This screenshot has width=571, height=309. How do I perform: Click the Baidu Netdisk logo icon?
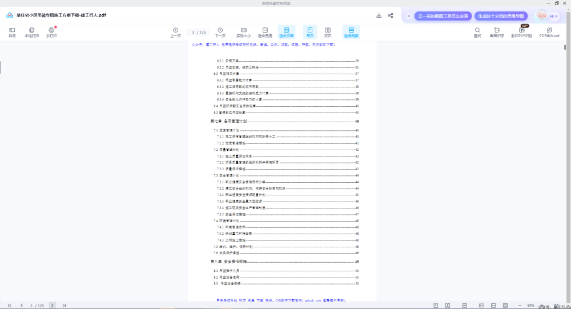point(10,15)
